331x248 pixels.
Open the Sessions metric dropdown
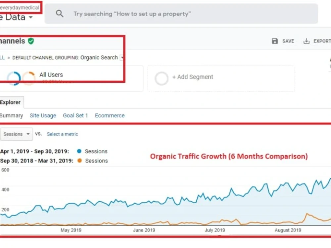click(x=16, y=134)
